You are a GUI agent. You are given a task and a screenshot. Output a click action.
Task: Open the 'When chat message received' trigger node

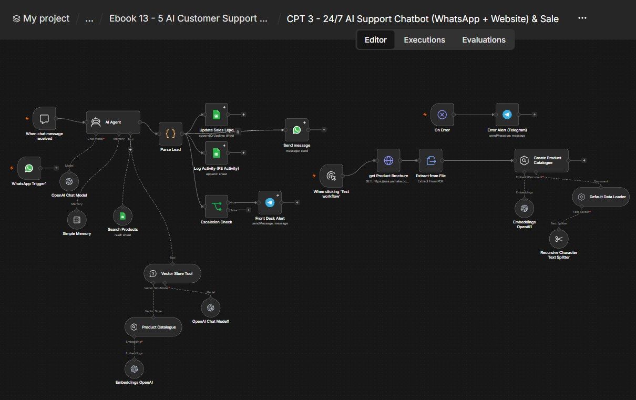coord(44,118)
